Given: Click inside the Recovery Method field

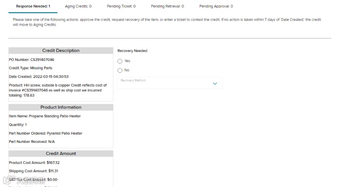Looking at the screenshot, I should (x=164, y=83).
